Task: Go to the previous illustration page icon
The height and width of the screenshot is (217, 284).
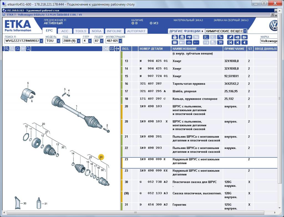Action: (x=237, y=37)
